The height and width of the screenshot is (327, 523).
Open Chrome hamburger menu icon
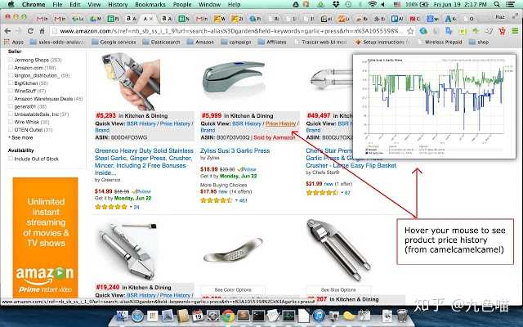point(515,31)
